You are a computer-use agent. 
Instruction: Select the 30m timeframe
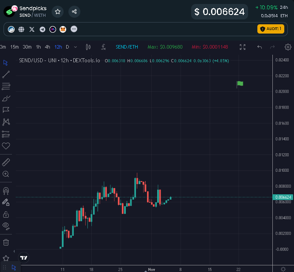(x=27, y=47)
